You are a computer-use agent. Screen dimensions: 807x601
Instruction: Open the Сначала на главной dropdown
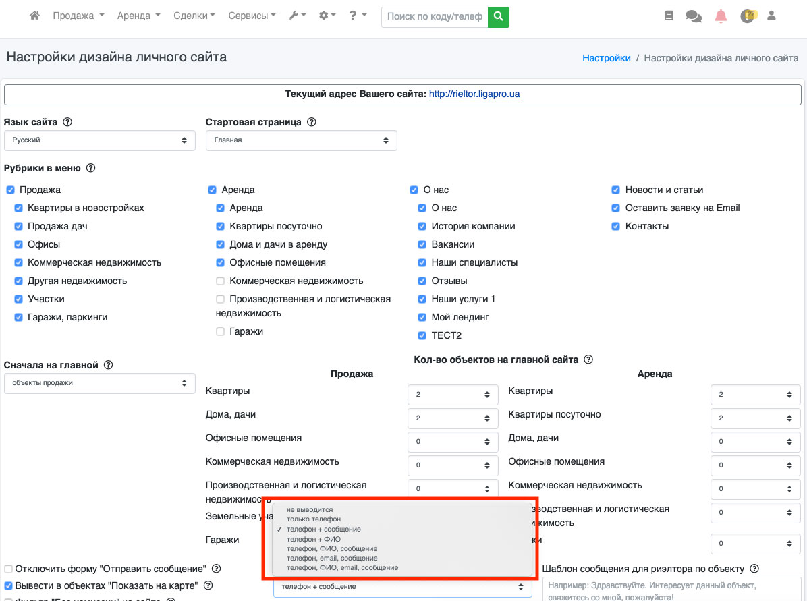point(99,383)
